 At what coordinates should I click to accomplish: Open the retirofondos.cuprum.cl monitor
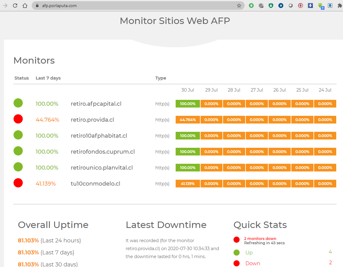pyautogui.click(x=103, y=152)
